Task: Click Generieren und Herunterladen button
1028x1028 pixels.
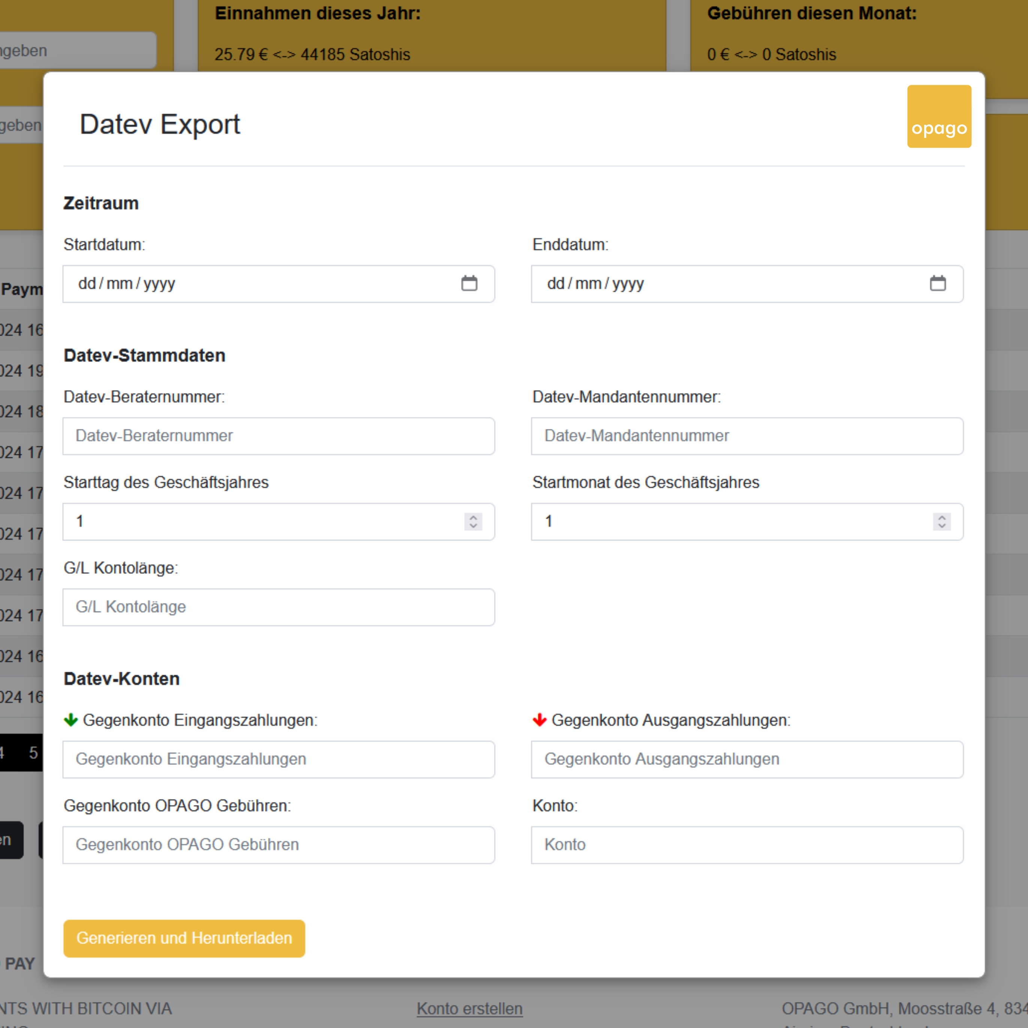Action: (184, 938)
